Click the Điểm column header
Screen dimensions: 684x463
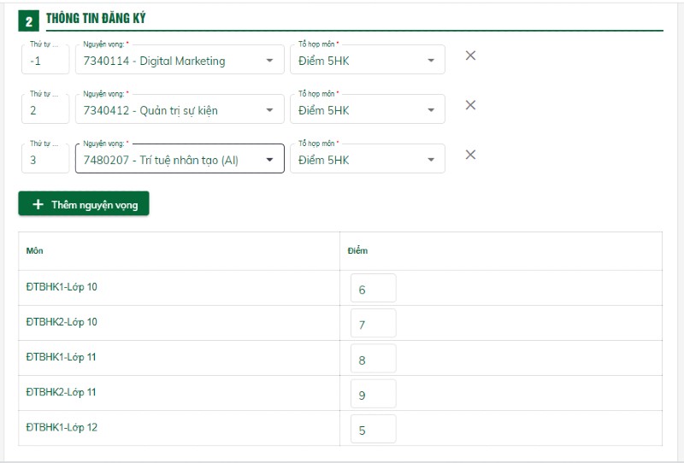tap(357, 250)
